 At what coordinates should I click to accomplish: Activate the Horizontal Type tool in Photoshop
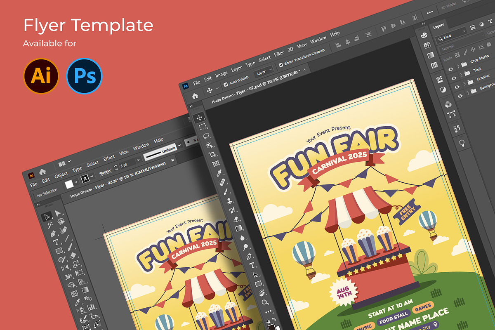tap(252, 265)
